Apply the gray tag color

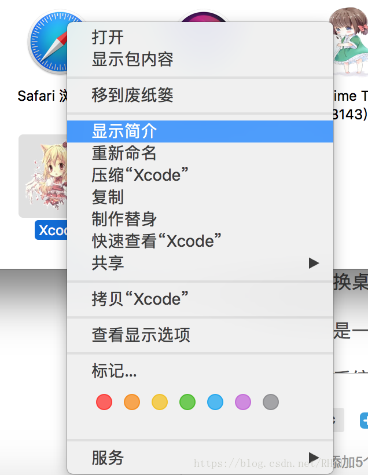[271, 402]
